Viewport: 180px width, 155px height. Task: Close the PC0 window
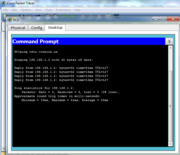(173, 19)
